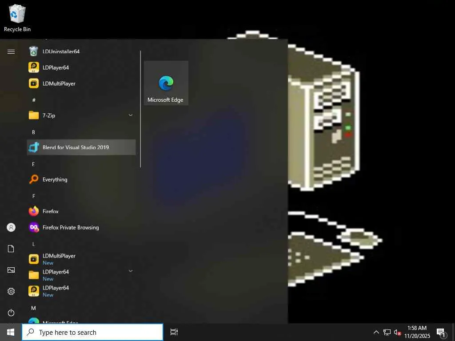Show hidden system tray icons

[376, 332]
